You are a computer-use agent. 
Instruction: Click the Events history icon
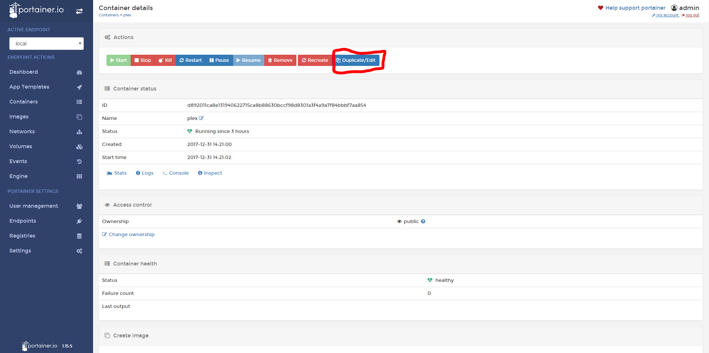pyautogui.click(x=79, y=162)
